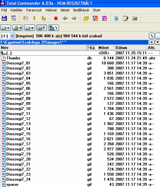Viewport: 160px width, 187px height.
Task: Open the directory tree toolbar icon
Action: [14, 18]
